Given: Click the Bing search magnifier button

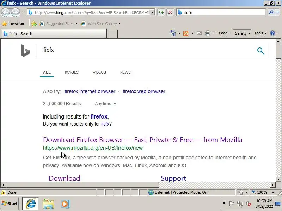Looking at the screenshot, I should tap(260, 51).
